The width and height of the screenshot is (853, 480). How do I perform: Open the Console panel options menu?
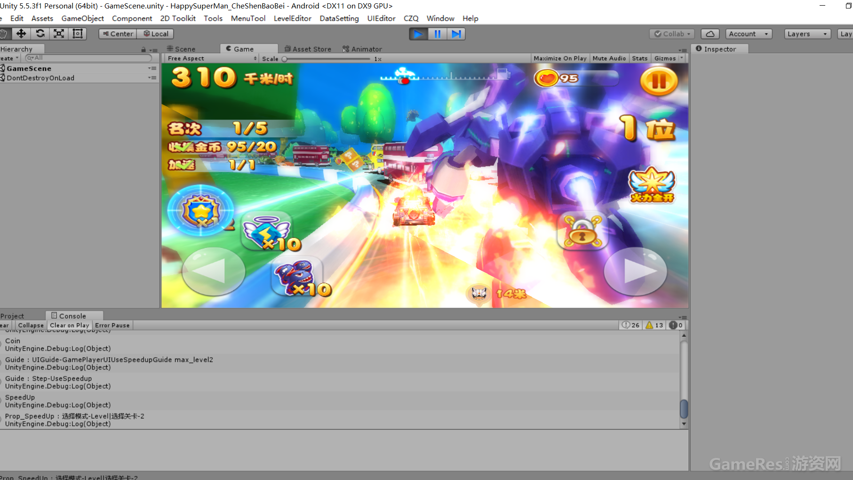683,317
